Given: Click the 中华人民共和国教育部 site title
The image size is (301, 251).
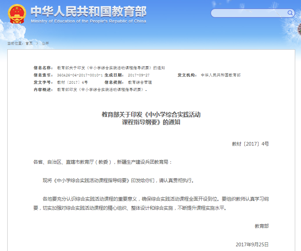Looking at the screenshot, I should (88, 11).
